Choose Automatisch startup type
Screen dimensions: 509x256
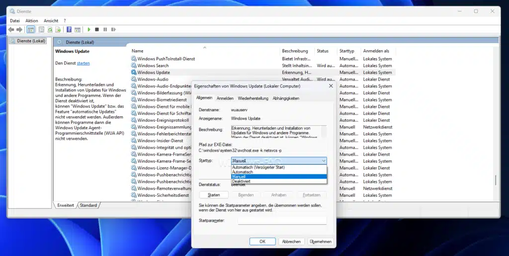click(279, 172)
